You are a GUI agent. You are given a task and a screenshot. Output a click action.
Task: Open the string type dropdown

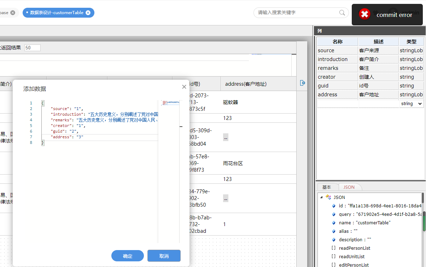coord(412,104)
